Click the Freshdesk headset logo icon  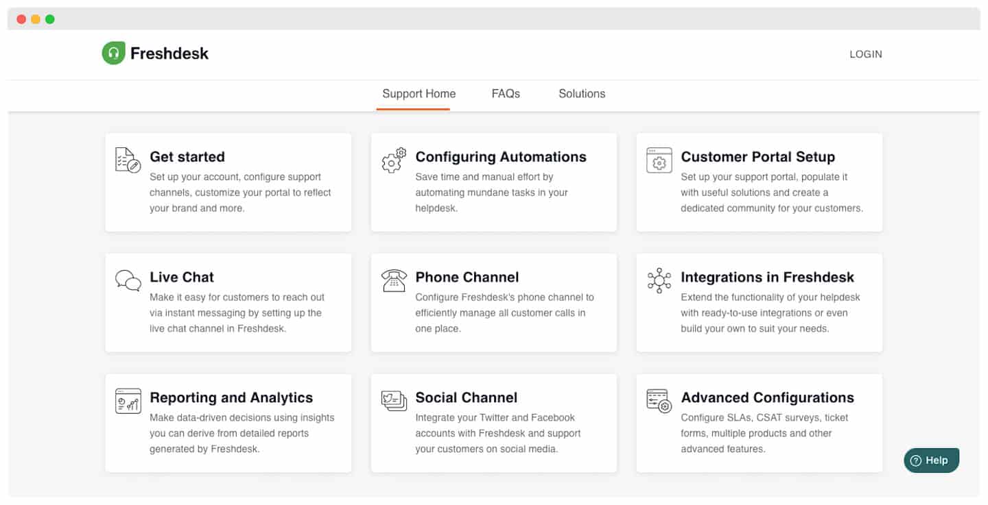tap(113, 53)
